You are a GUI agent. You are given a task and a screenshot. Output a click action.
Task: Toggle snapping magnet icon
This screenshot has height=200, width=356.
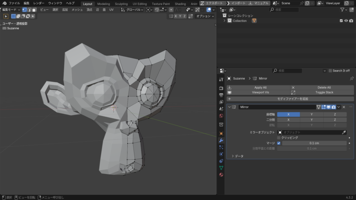[x=157, y=10]
